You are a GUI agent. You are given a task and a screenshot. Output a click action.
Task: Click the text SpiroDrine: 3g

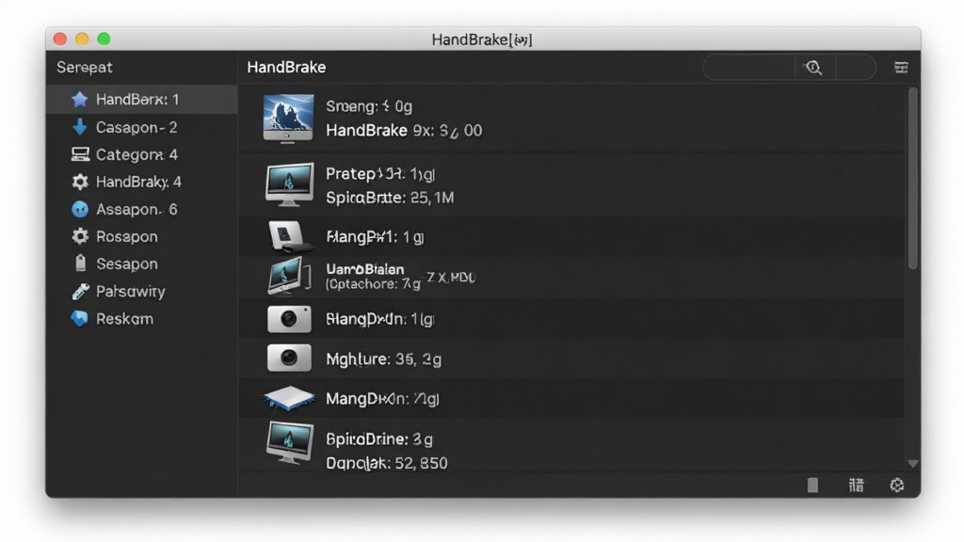tap(379, 439)
